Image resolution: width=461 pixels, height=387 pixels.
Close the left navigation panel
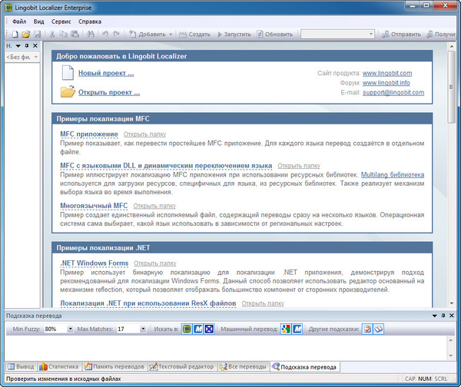click(35, 46)
